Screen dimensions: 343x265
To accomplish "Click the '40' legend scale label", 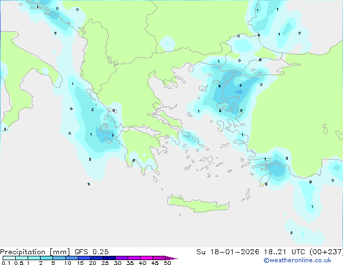I will point(142,263).
